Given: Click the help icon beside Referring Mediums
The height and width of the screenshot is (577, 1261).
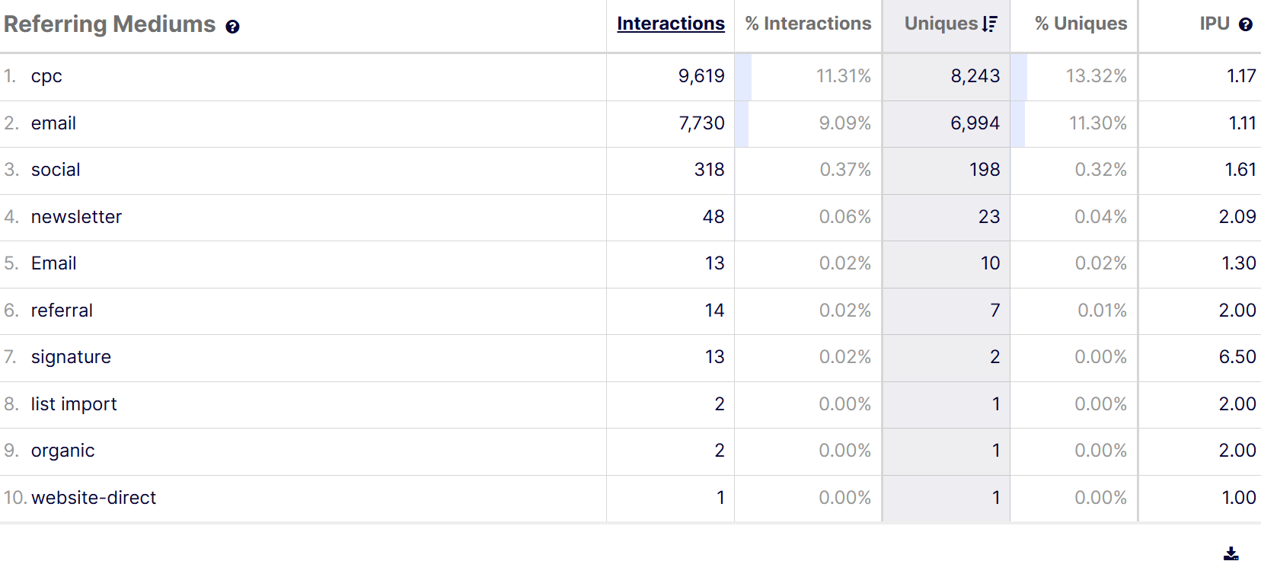Looking at the screenshot, I should pyautogui.click(x=233, y=27).
